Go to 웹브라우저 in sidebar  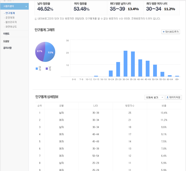tap(11, 22)
